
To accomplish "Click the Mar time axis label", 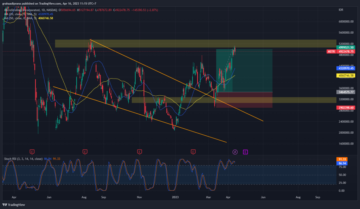I will 208,197.
